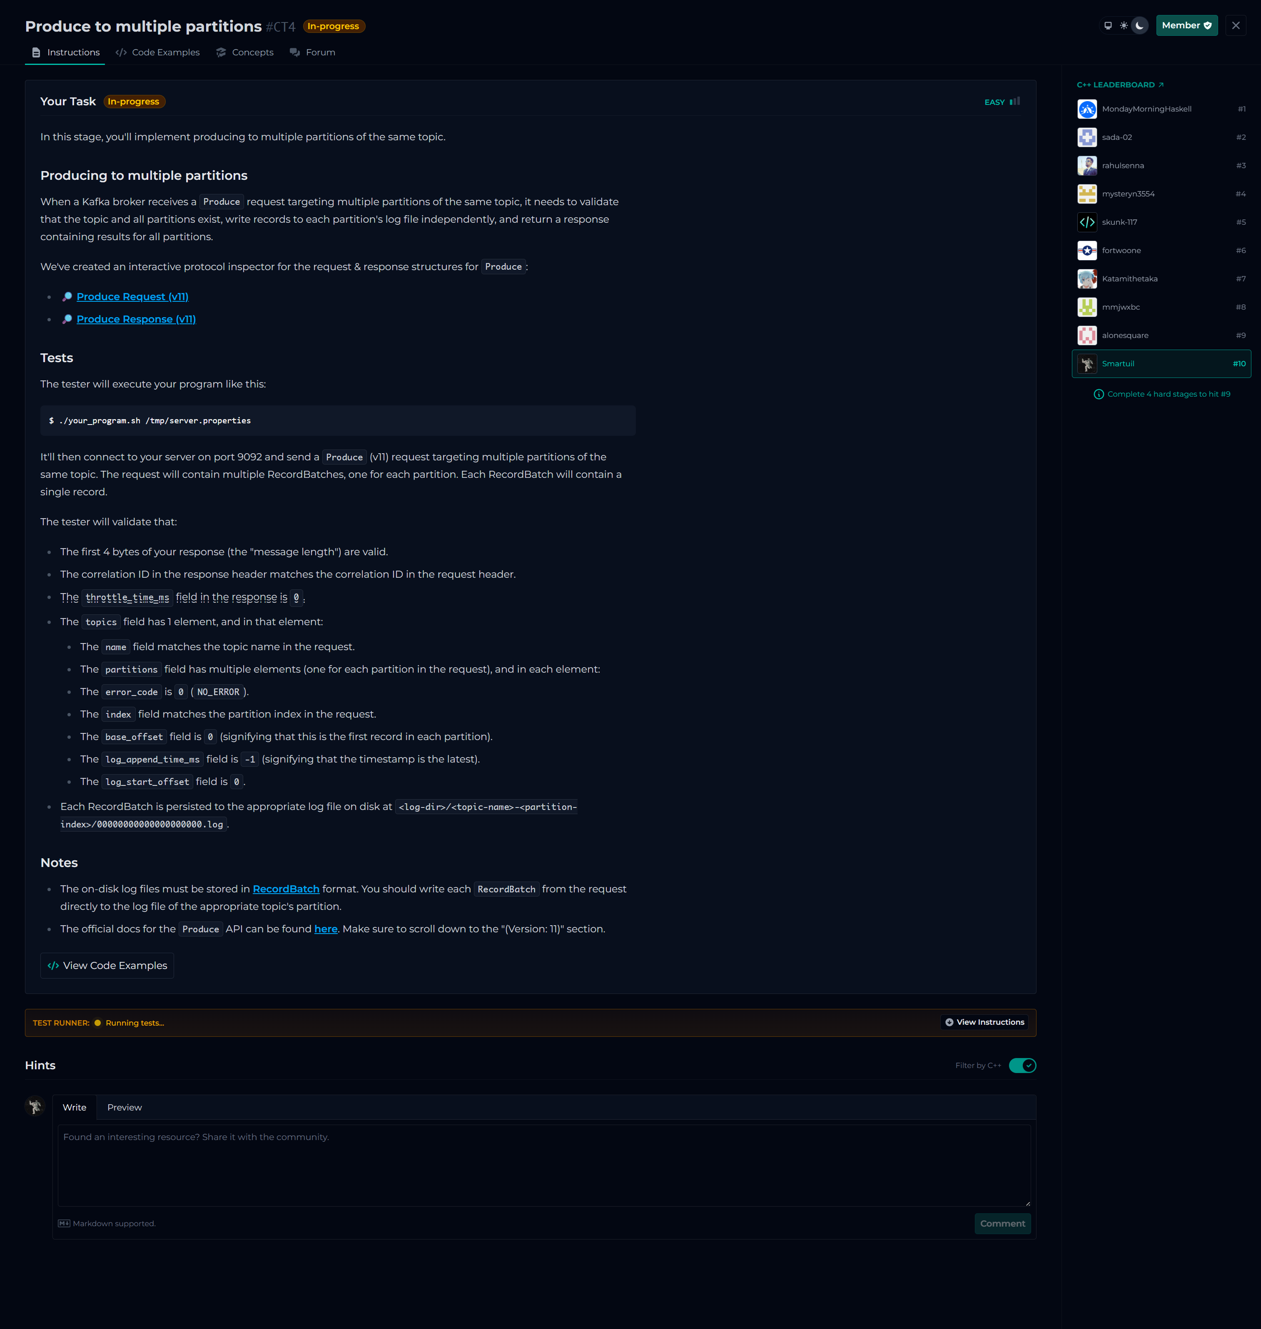Image resolution: width=1261 pixels, height=1329 pixels.
Task: Open the C++ Leaderboard external link
Action: pyautogui.click(x=1120, y=84)
